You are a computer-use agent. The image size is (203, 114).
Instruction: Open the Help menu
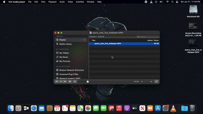click(x=99, y=2)
